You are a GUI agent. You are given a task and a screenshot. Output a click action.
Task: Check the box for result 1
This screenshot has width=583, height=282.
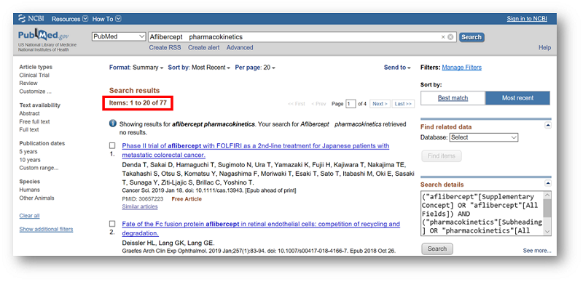(x=112, y=146)
